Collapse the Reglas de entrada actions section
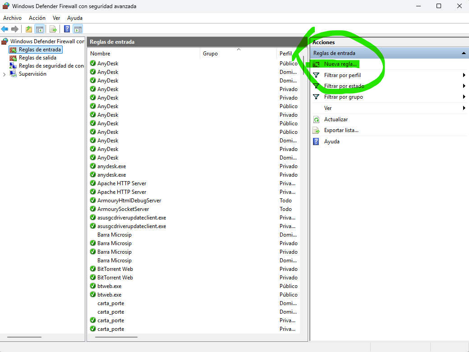Image resolution: width=469 pixels, height=352 pixels. (464, 53)
